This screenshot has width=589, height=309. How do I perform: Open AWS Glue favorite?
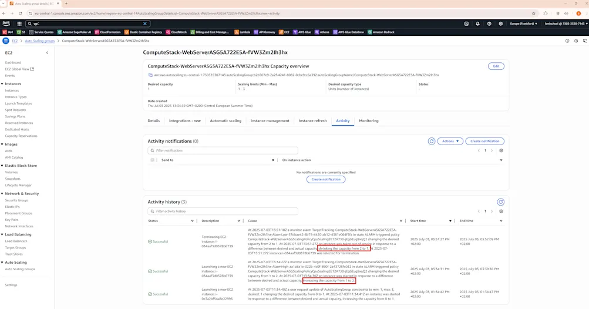[302, 32]
